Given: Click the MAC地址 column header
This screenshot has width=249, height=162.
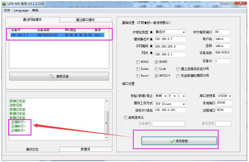Looking at the screenshot, I should tap(71, 30).
